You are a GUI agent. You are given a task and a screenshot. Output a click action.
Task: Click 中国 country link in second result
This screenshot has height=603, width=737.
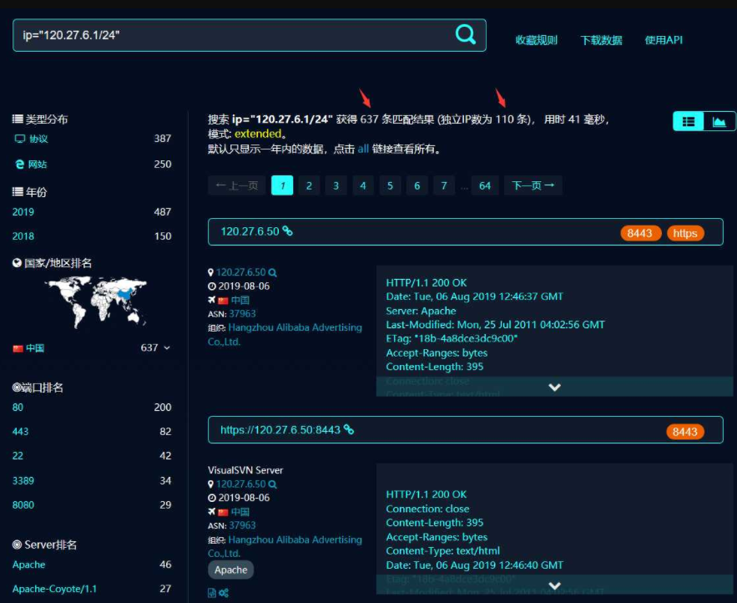tap(240, 512)
